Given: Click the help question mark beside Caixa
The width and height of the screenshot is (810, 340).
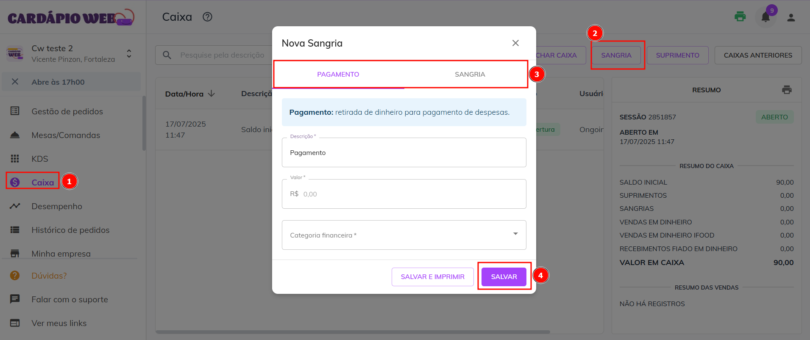Looking at the screenshot, I should 207,17.
